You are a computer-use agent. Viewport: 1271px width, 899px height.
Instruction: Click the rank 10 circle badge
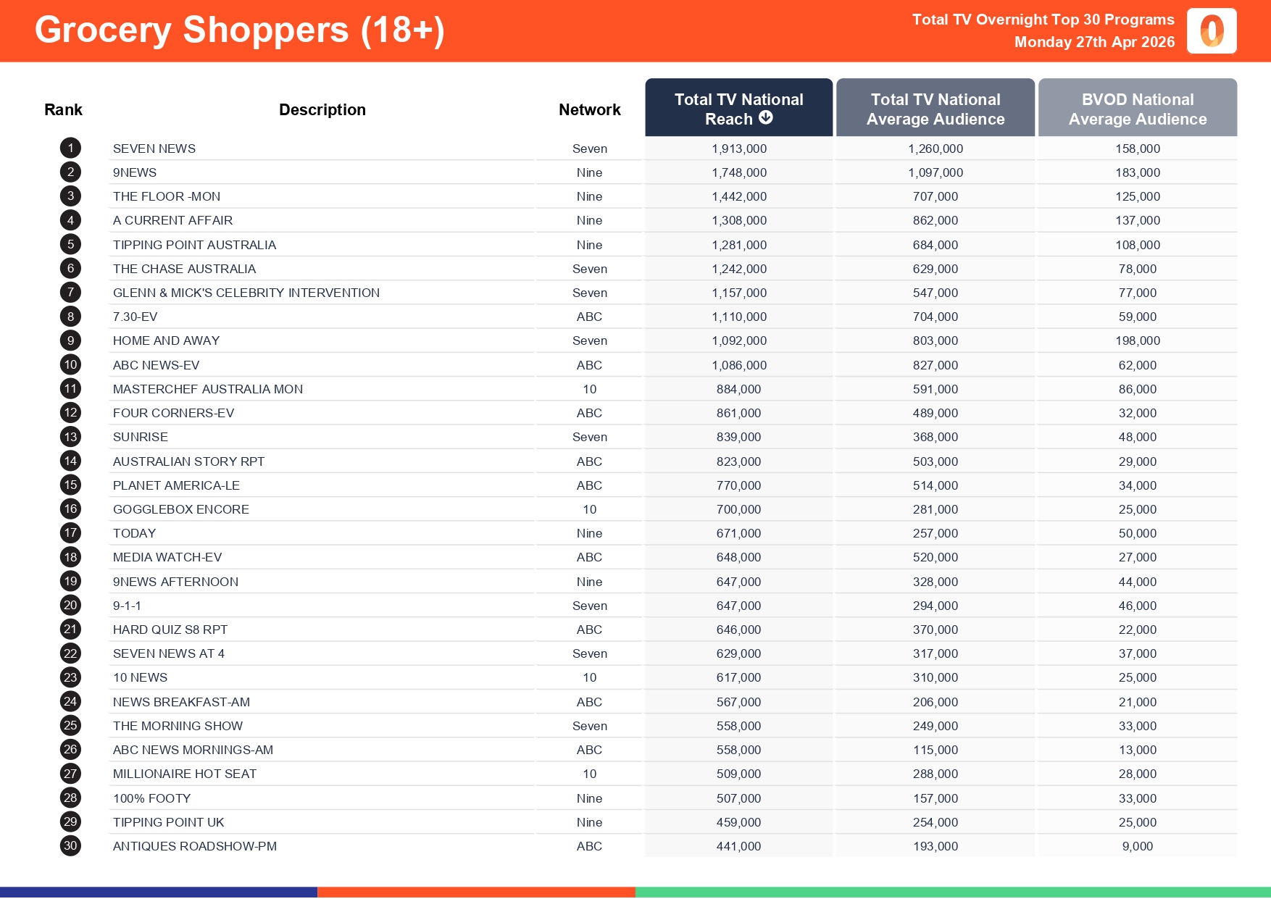[x=70, y=365]
